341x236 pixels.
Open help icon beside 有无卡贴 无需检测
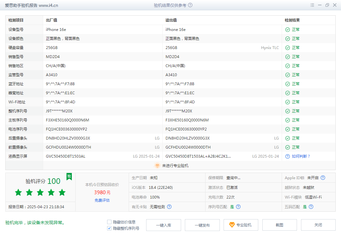point(169,207)
